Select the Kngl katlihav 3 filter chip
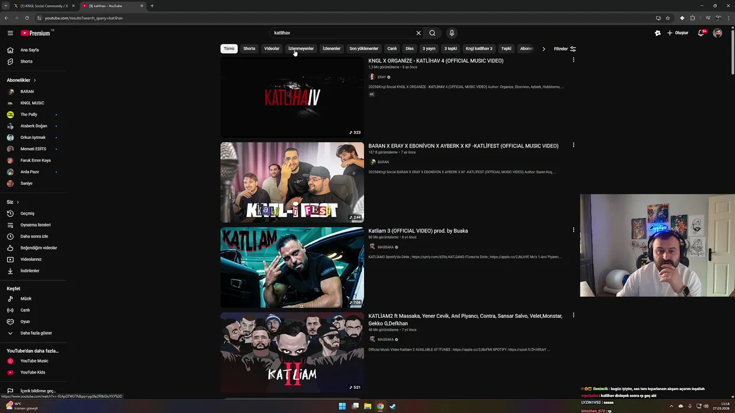 [x=479, y=49]
